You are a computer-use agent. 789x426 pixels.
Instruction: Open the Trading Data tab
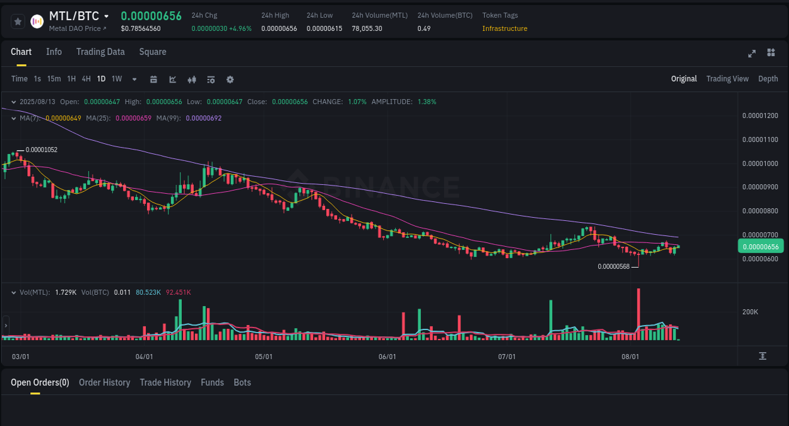coord(100,52)
